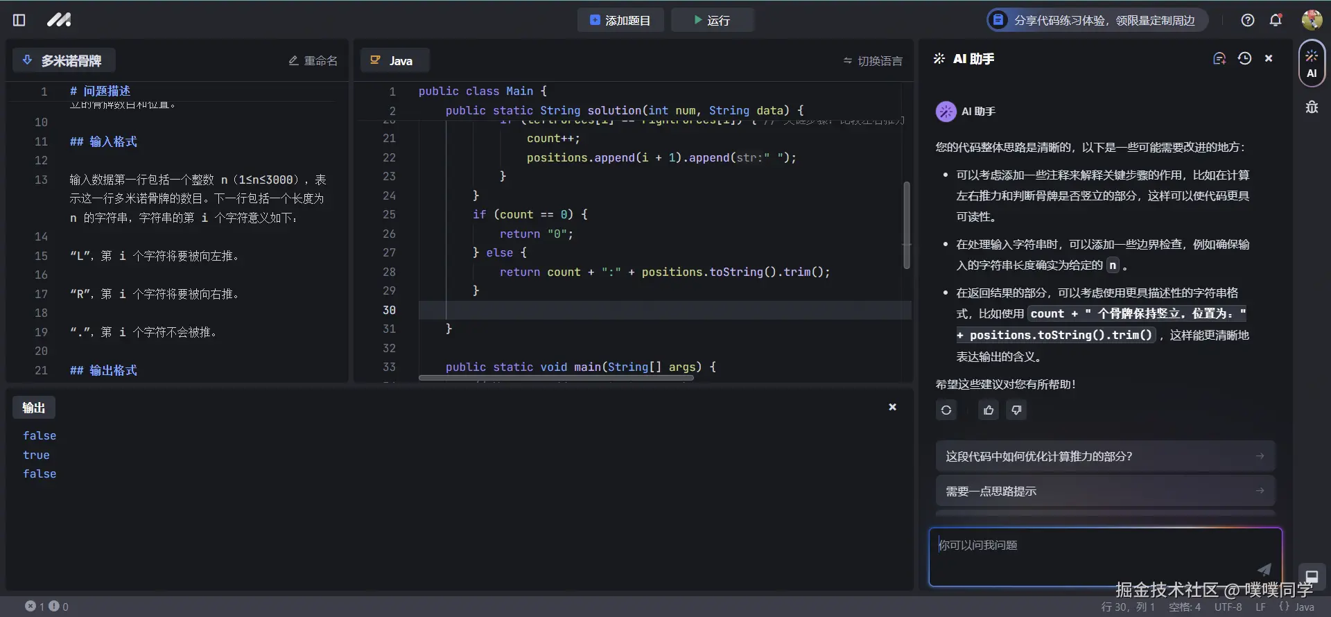Start a new AI chat conversation

tap(1219, 59)
